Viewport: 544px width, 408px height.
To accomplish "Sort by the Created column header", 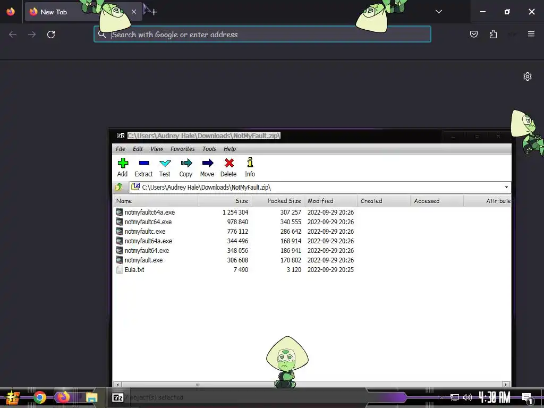I will 384,201.
